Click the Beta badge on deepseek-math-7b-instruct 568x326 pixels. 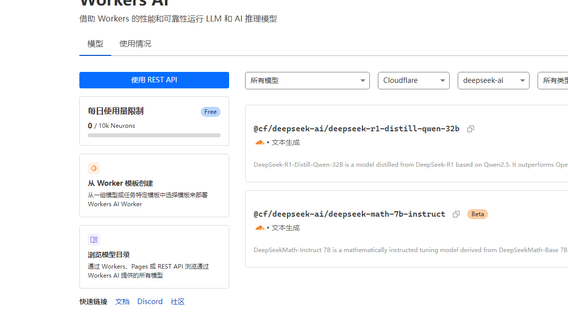(478, 215)
